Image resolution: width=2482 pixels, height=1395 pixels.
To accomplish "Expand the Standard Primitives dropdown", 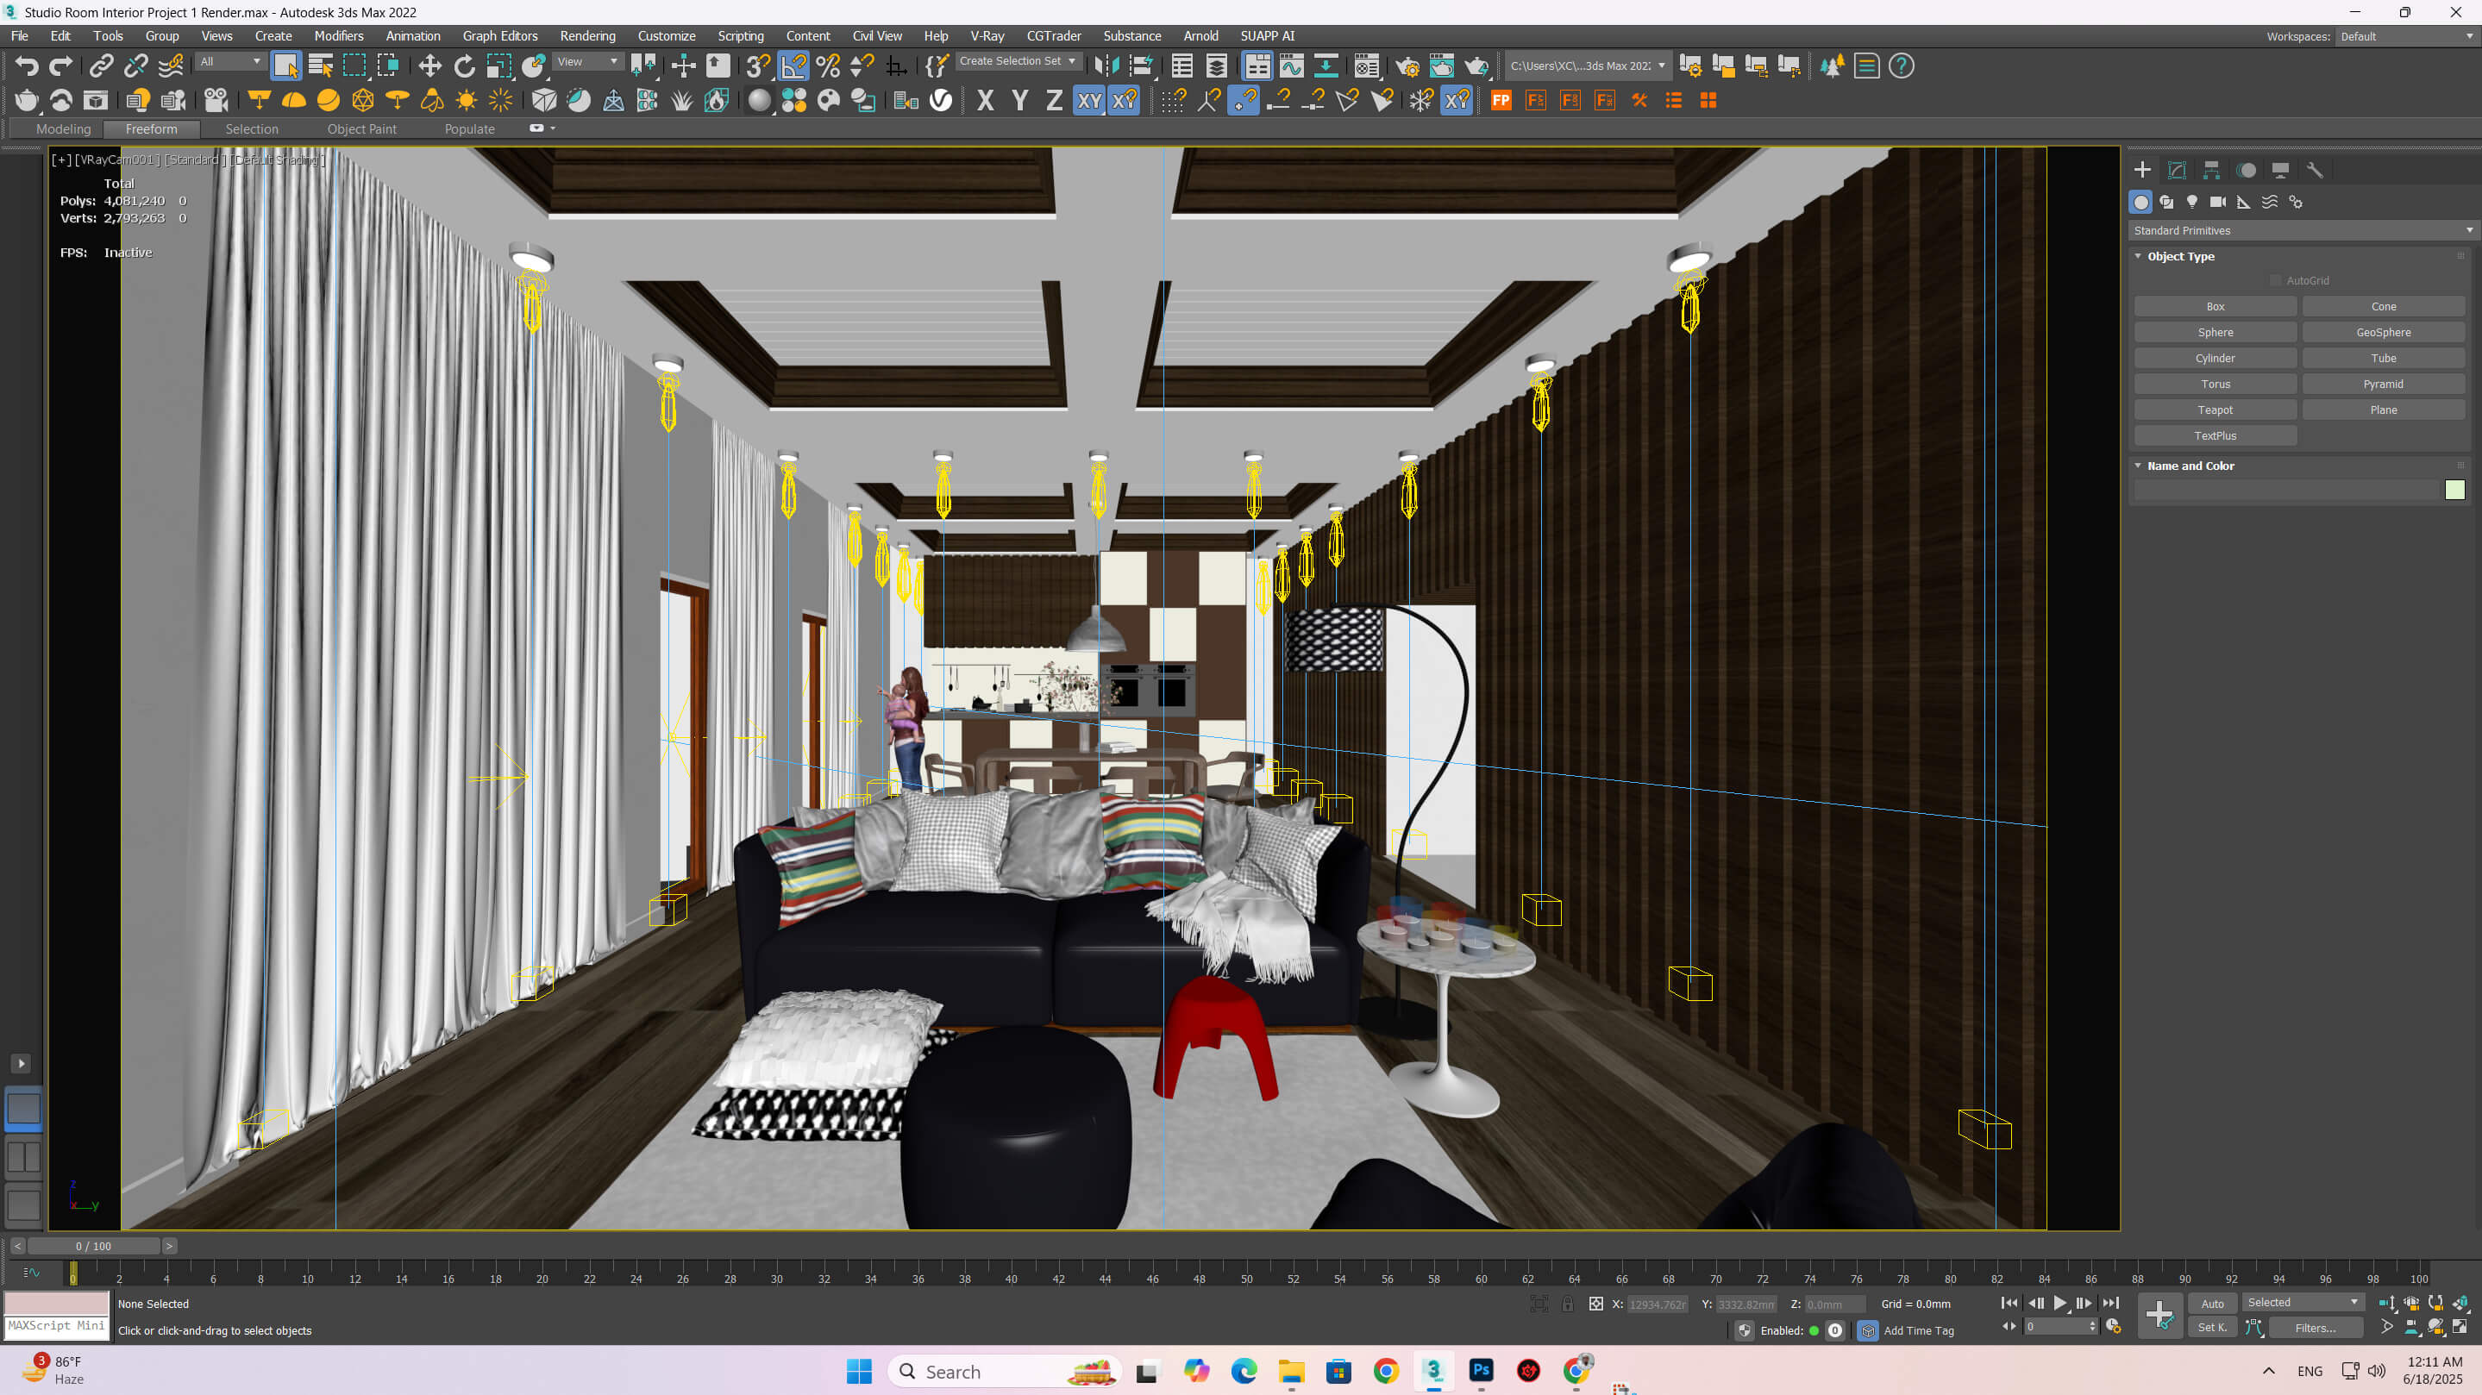I will [x=2302, y=230].
